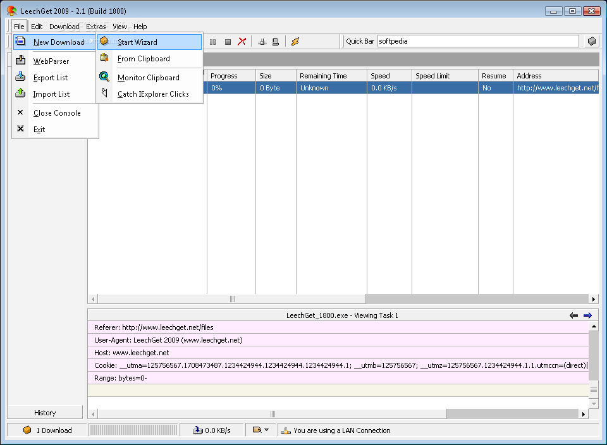Click the New Download document icon
The width and height of the screenshot is (607, 445).
click(x=20, y=40)
